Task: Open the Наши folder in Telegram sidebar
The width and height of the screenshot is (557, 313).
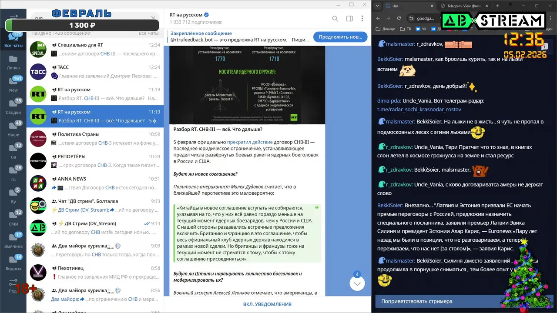Action: pos(13,129)
